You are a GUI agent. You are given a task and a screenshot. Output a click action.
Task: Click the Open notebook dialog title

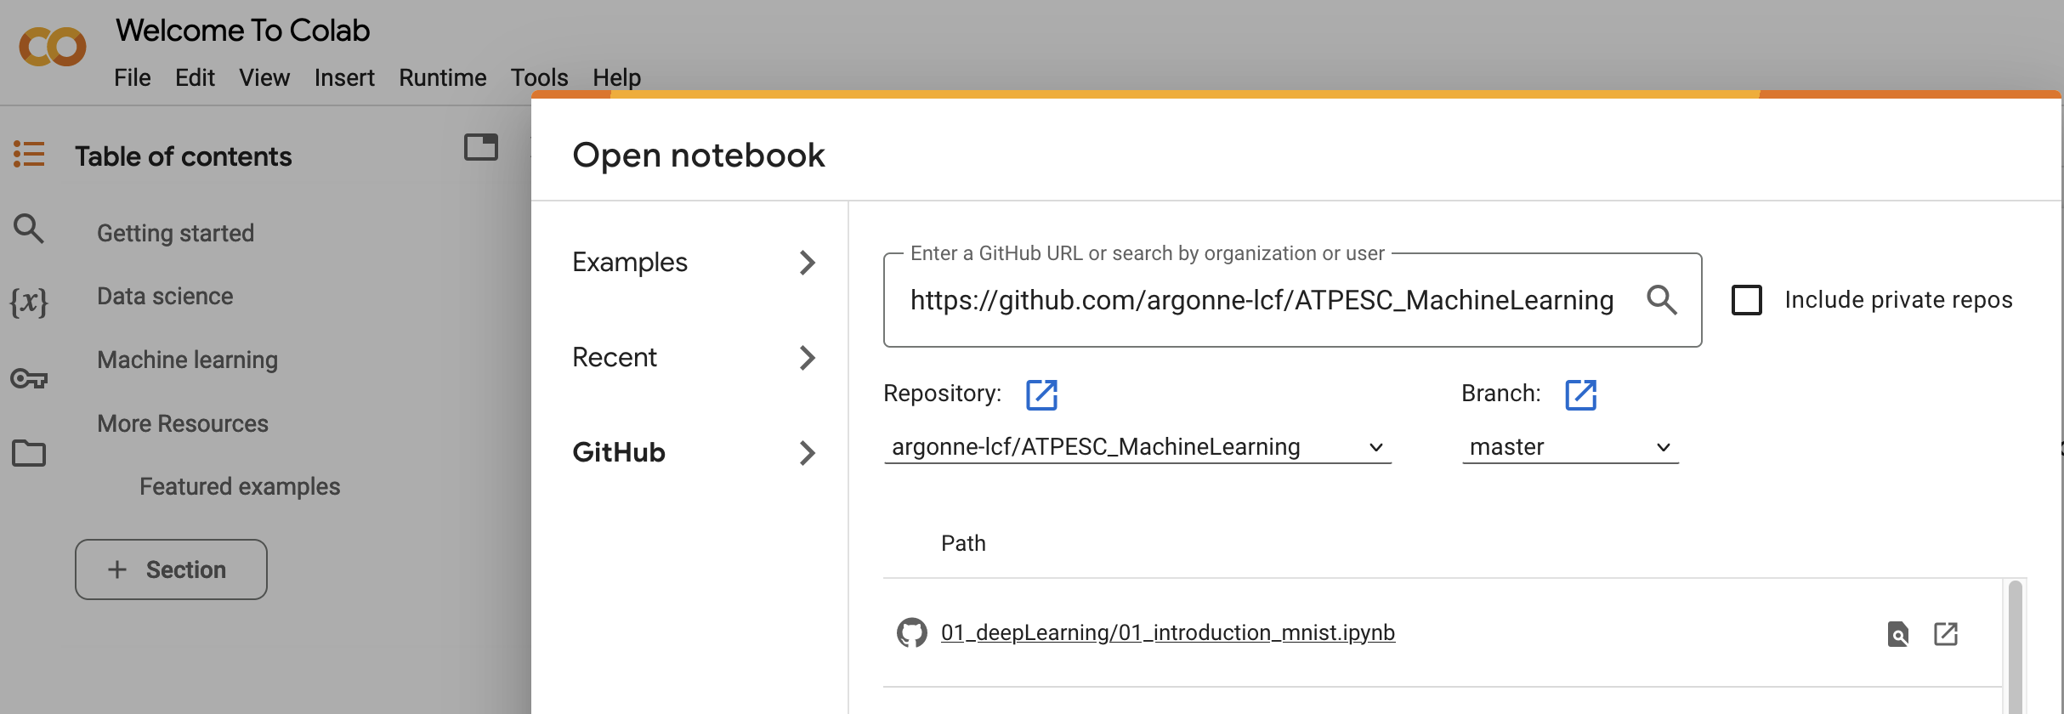tap(699, 156)
